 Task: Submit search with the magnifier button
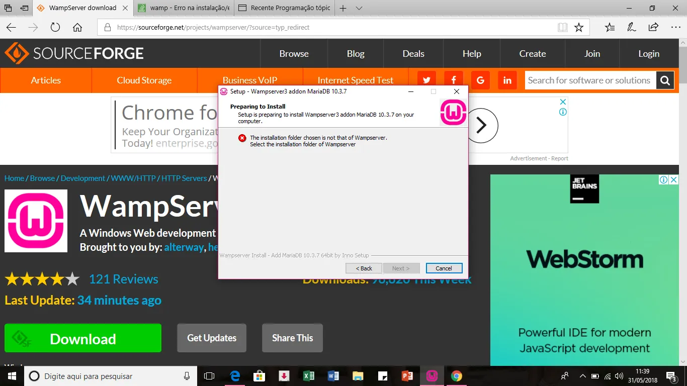(x=665, y=80)
